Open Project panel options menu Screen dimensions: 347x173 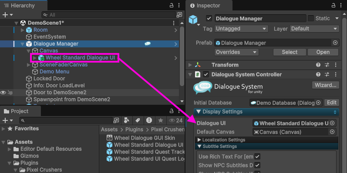pyautogui.click(x=179, y=111)
